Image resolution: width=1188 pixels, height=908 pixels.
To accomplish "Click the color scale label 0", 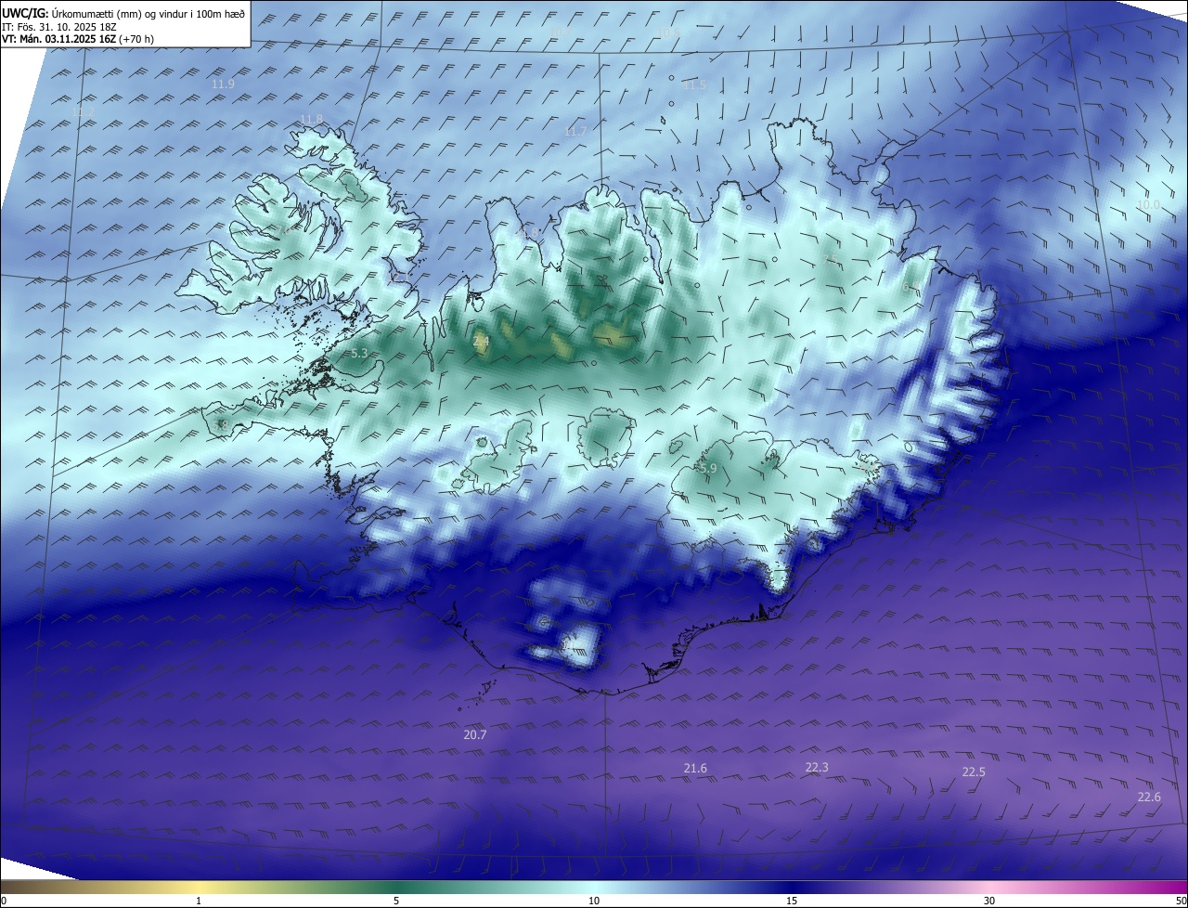I will 4,902.
